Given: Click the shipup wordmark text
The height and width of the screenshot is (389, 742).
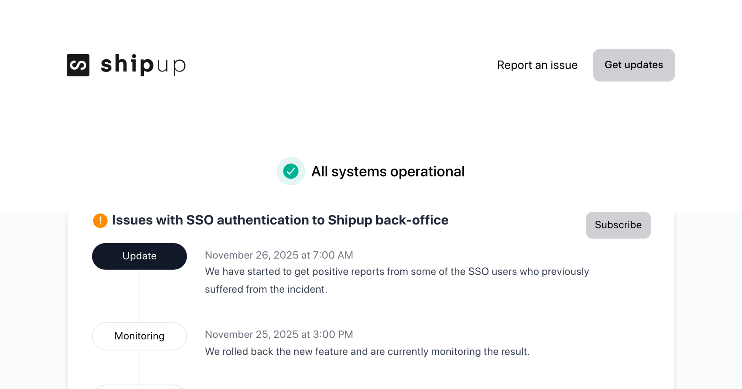Looking at the screenshot, I should click(x=143, y=65).
